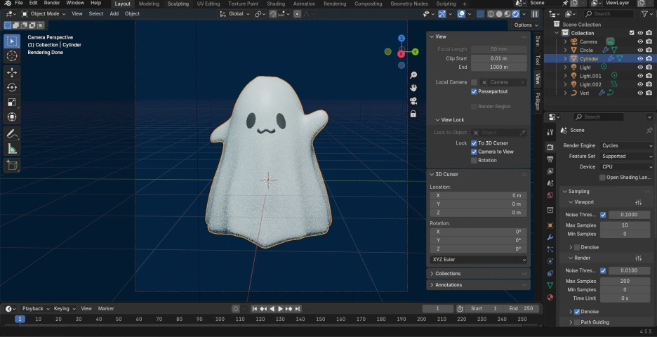Hide the Cylinder object using its eye icon
The image size is (657, 337).
click(x=639, y=59)
